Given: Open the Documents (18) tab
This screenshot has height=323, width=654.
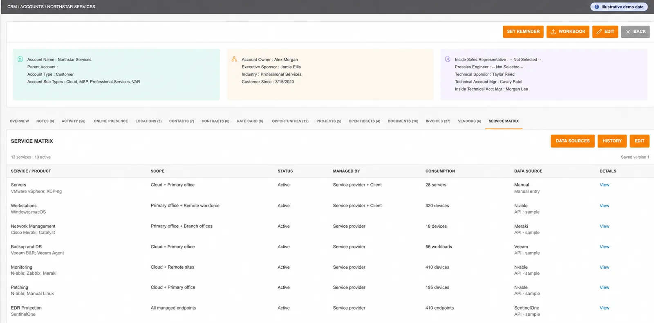Looking at the screenshot, I should point(403,121).
